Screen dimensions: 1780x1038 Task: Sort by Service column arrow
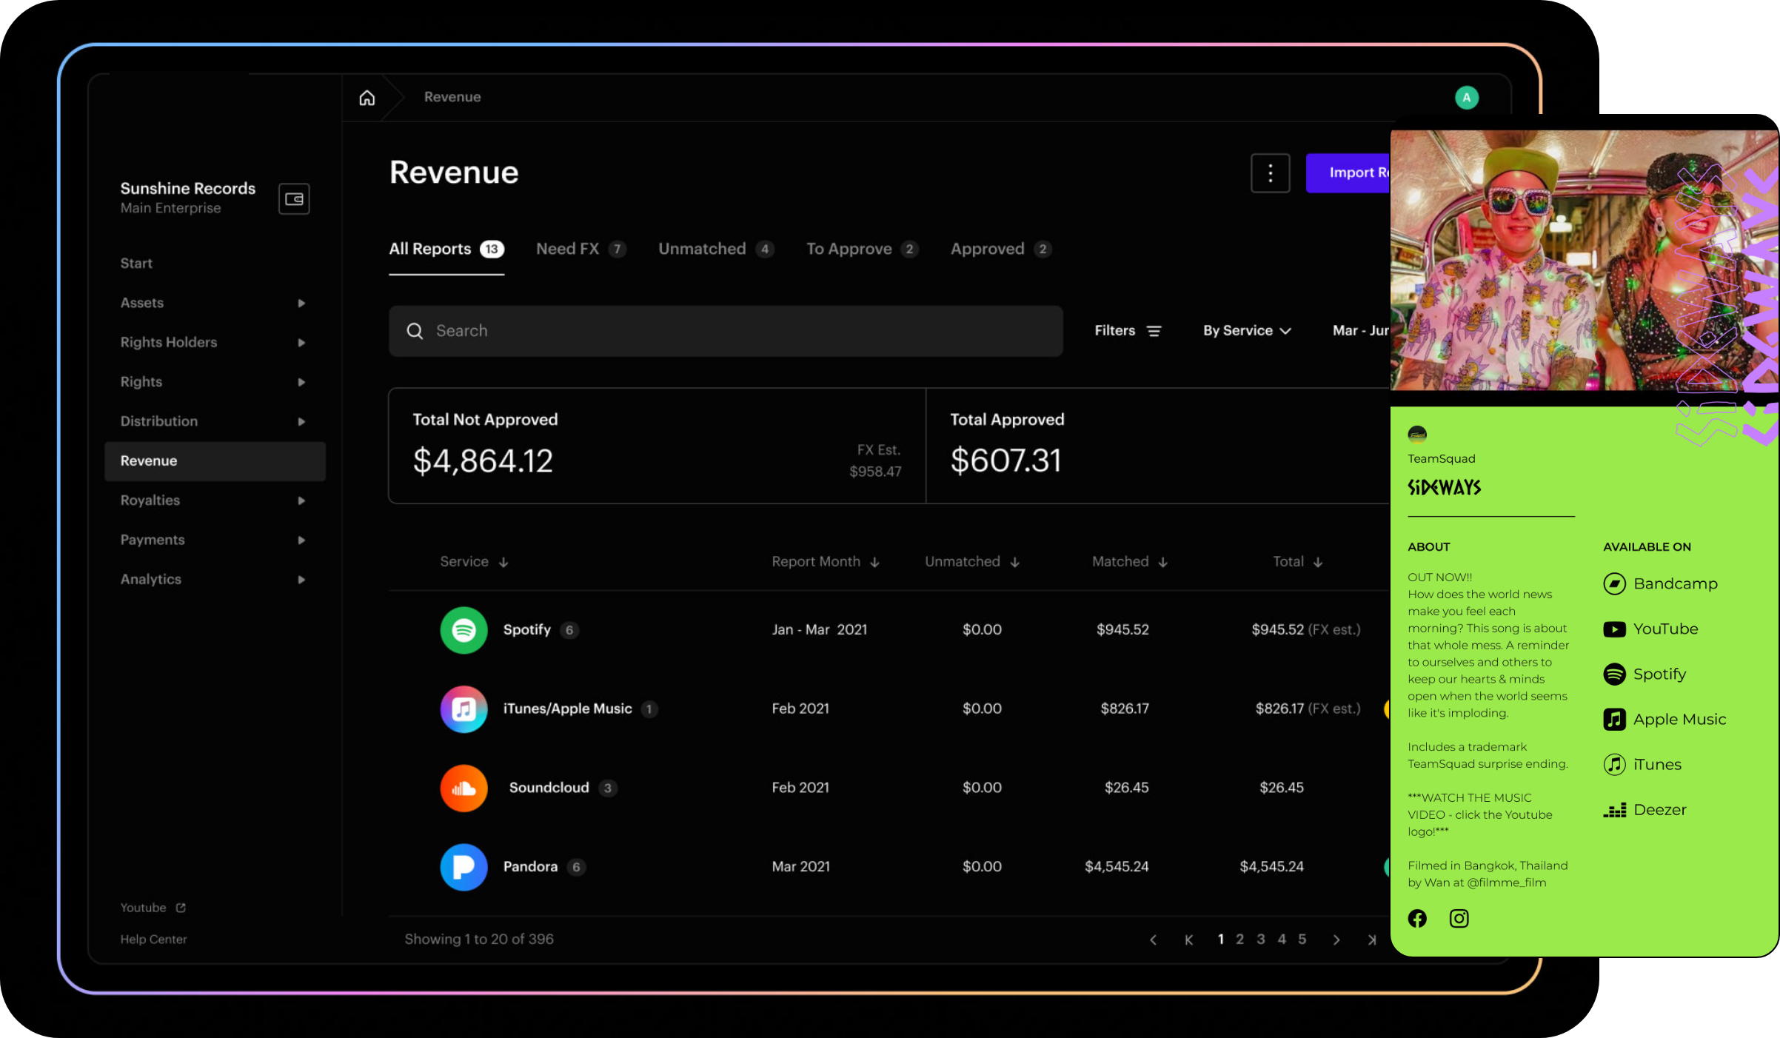coord(503,562)
